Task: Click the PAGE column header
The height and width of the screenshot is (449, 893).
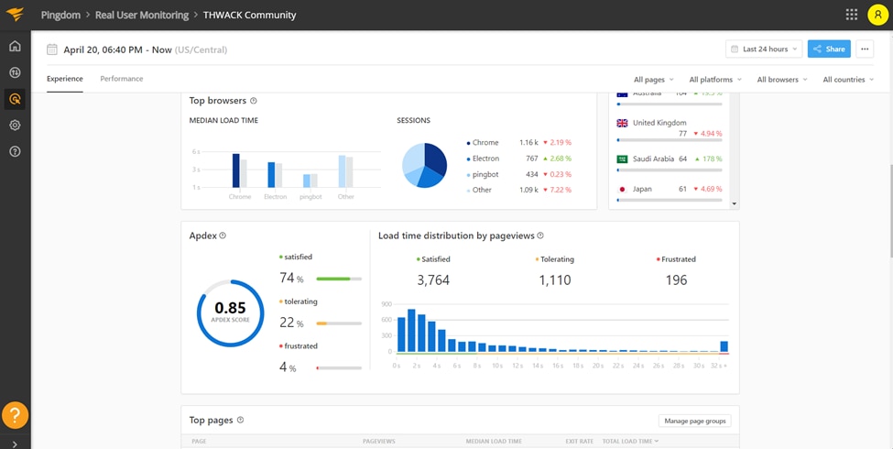Action: click(x=199, y=441)
